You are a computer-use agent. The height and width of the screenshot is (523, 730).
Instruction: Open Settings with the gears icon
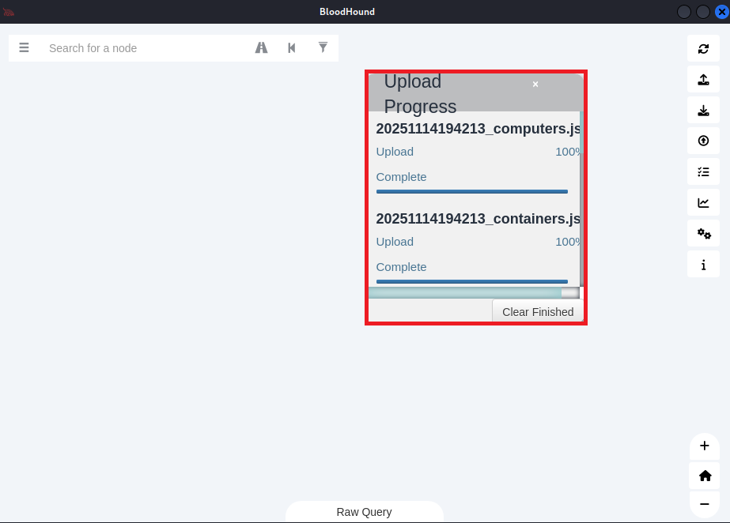[x=703, y=234]
